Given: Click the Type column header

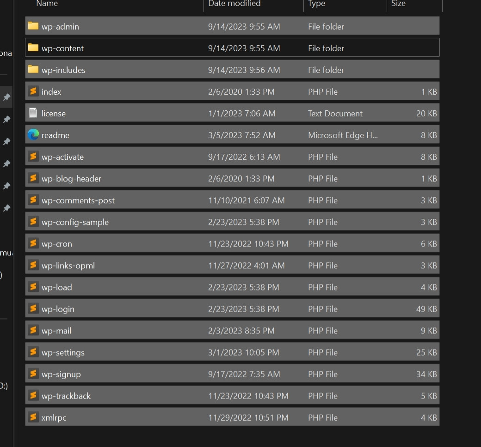Looking at the screenshot, I should coord(317,4).
